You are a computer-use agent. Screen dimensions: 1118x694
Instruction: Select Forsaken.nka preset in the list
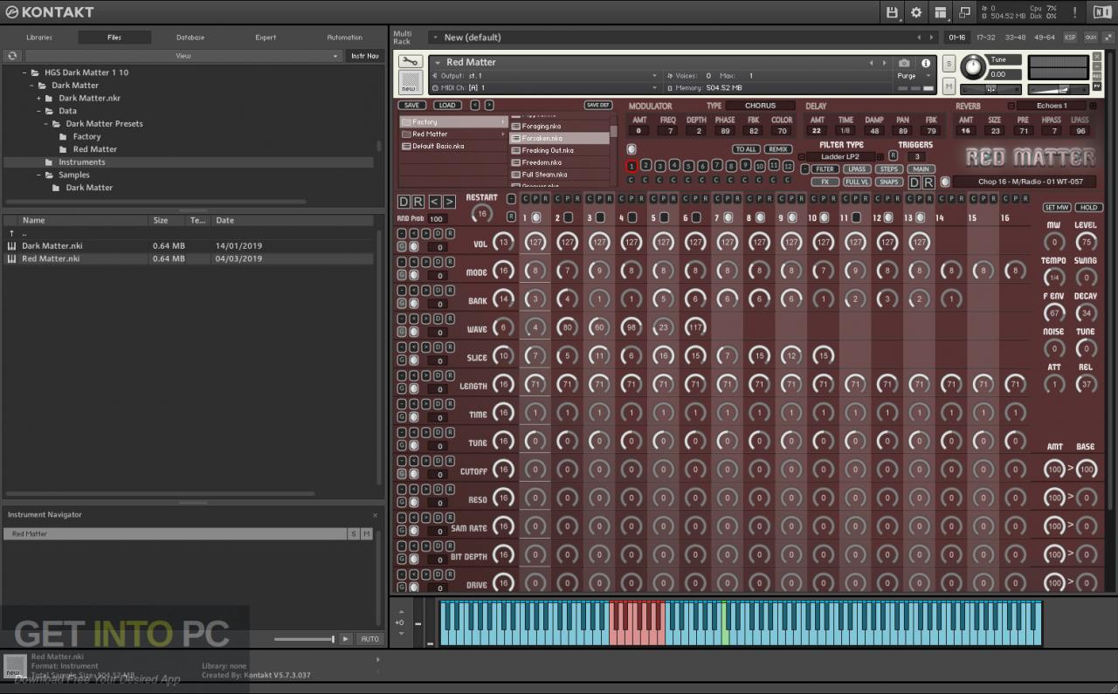pyautogui.click(x=559, y=138)
